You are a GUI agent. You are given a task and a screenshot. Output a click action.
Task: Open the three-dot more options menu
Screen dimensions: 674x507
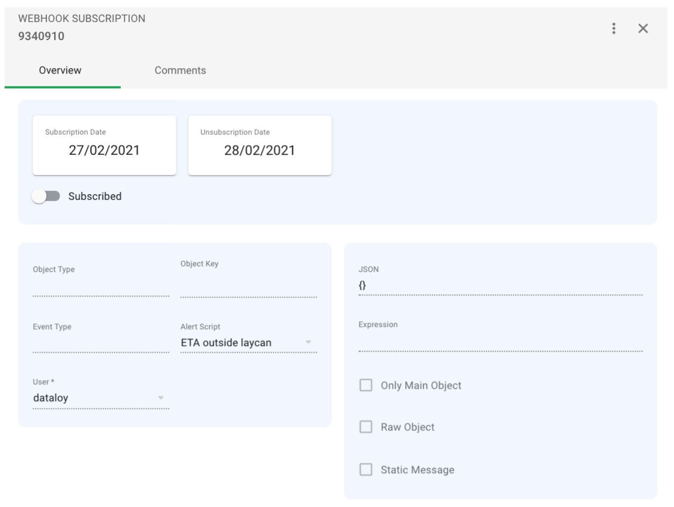613,29
